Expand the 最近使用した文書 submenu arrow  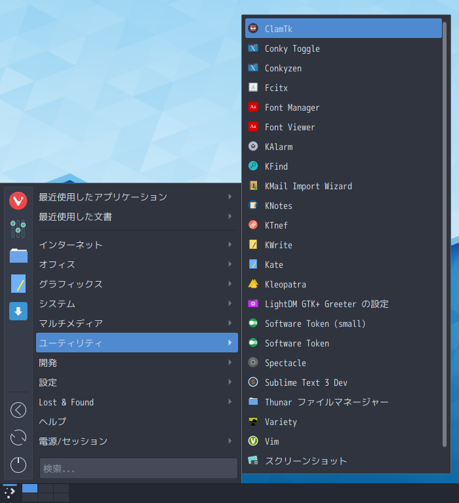tap(230, 217)
